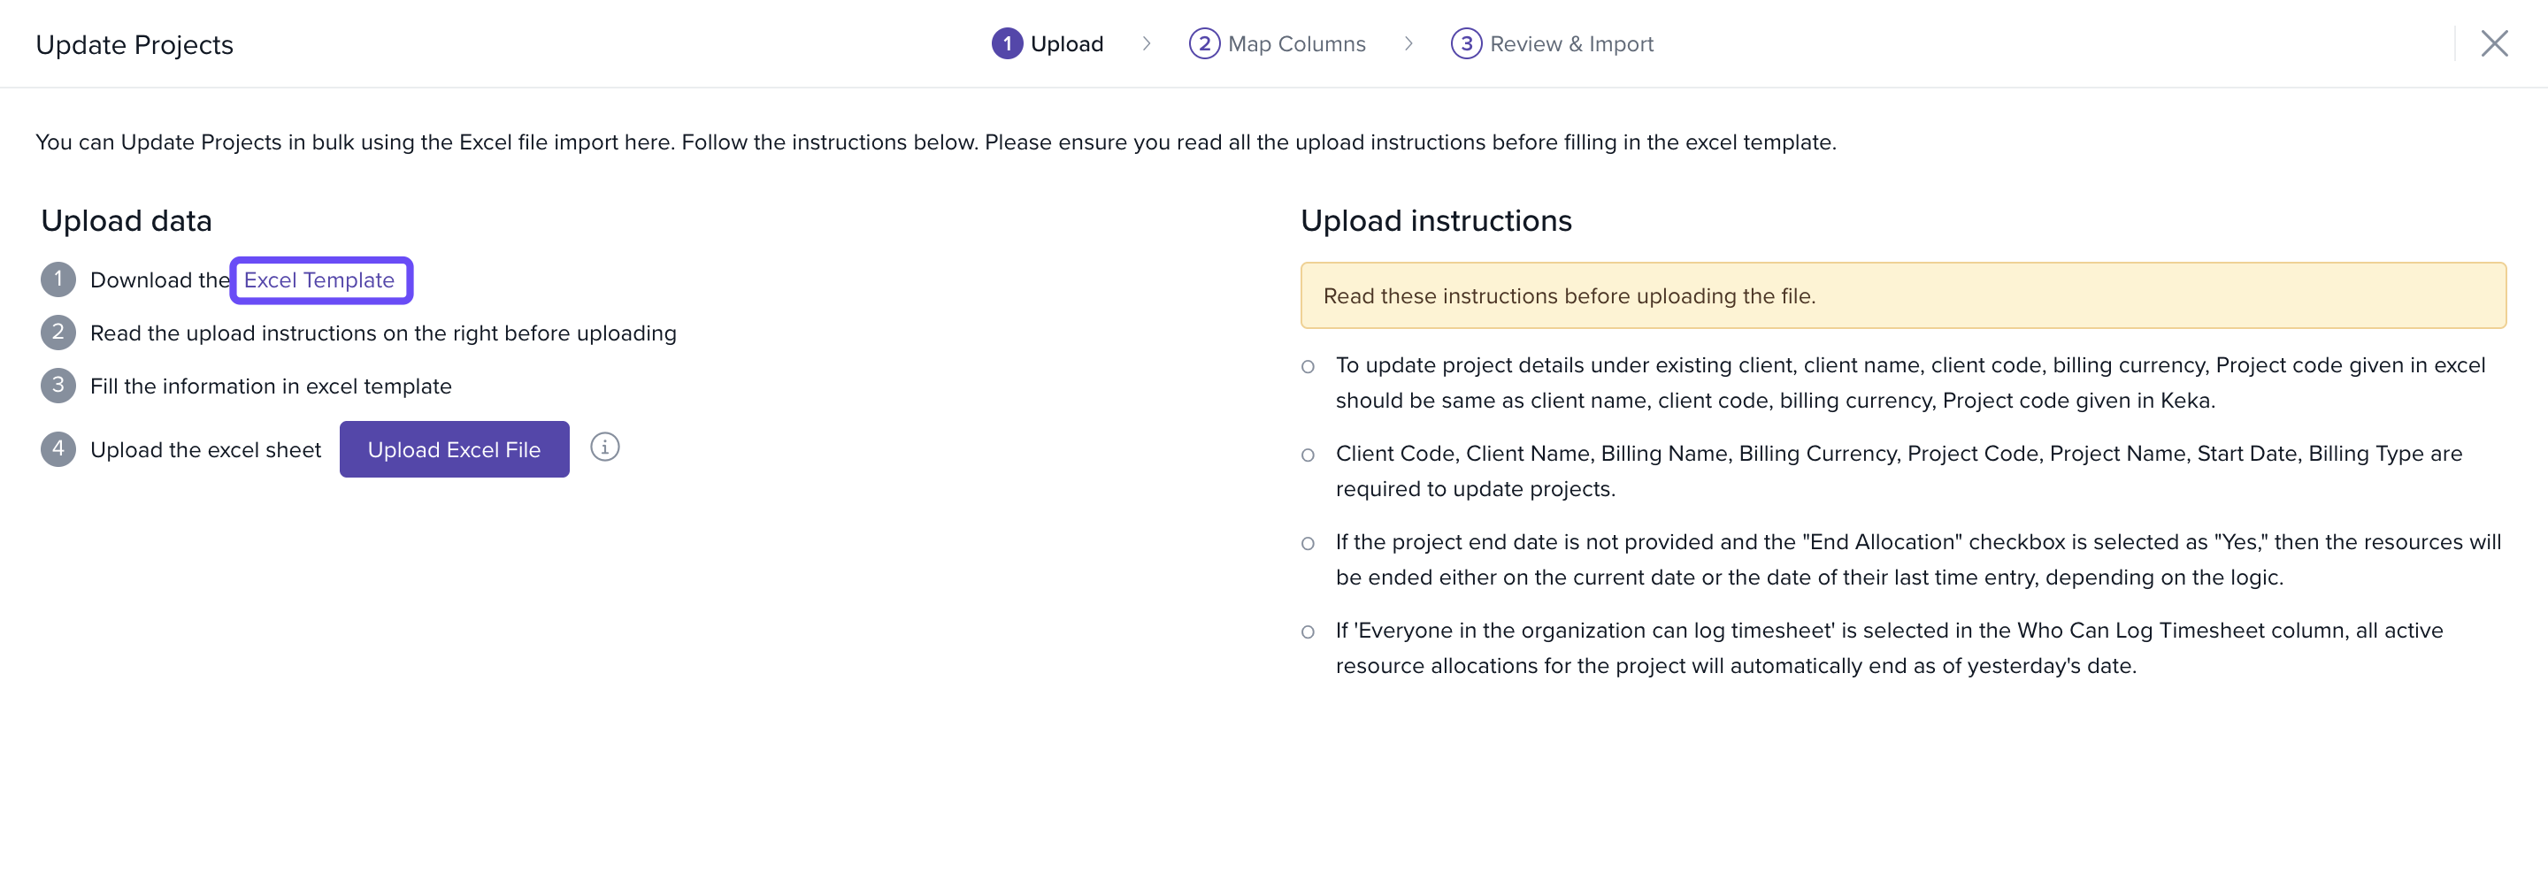Click the number 1 badge beside Download
2548x872 pixels.
click(58, 279)
